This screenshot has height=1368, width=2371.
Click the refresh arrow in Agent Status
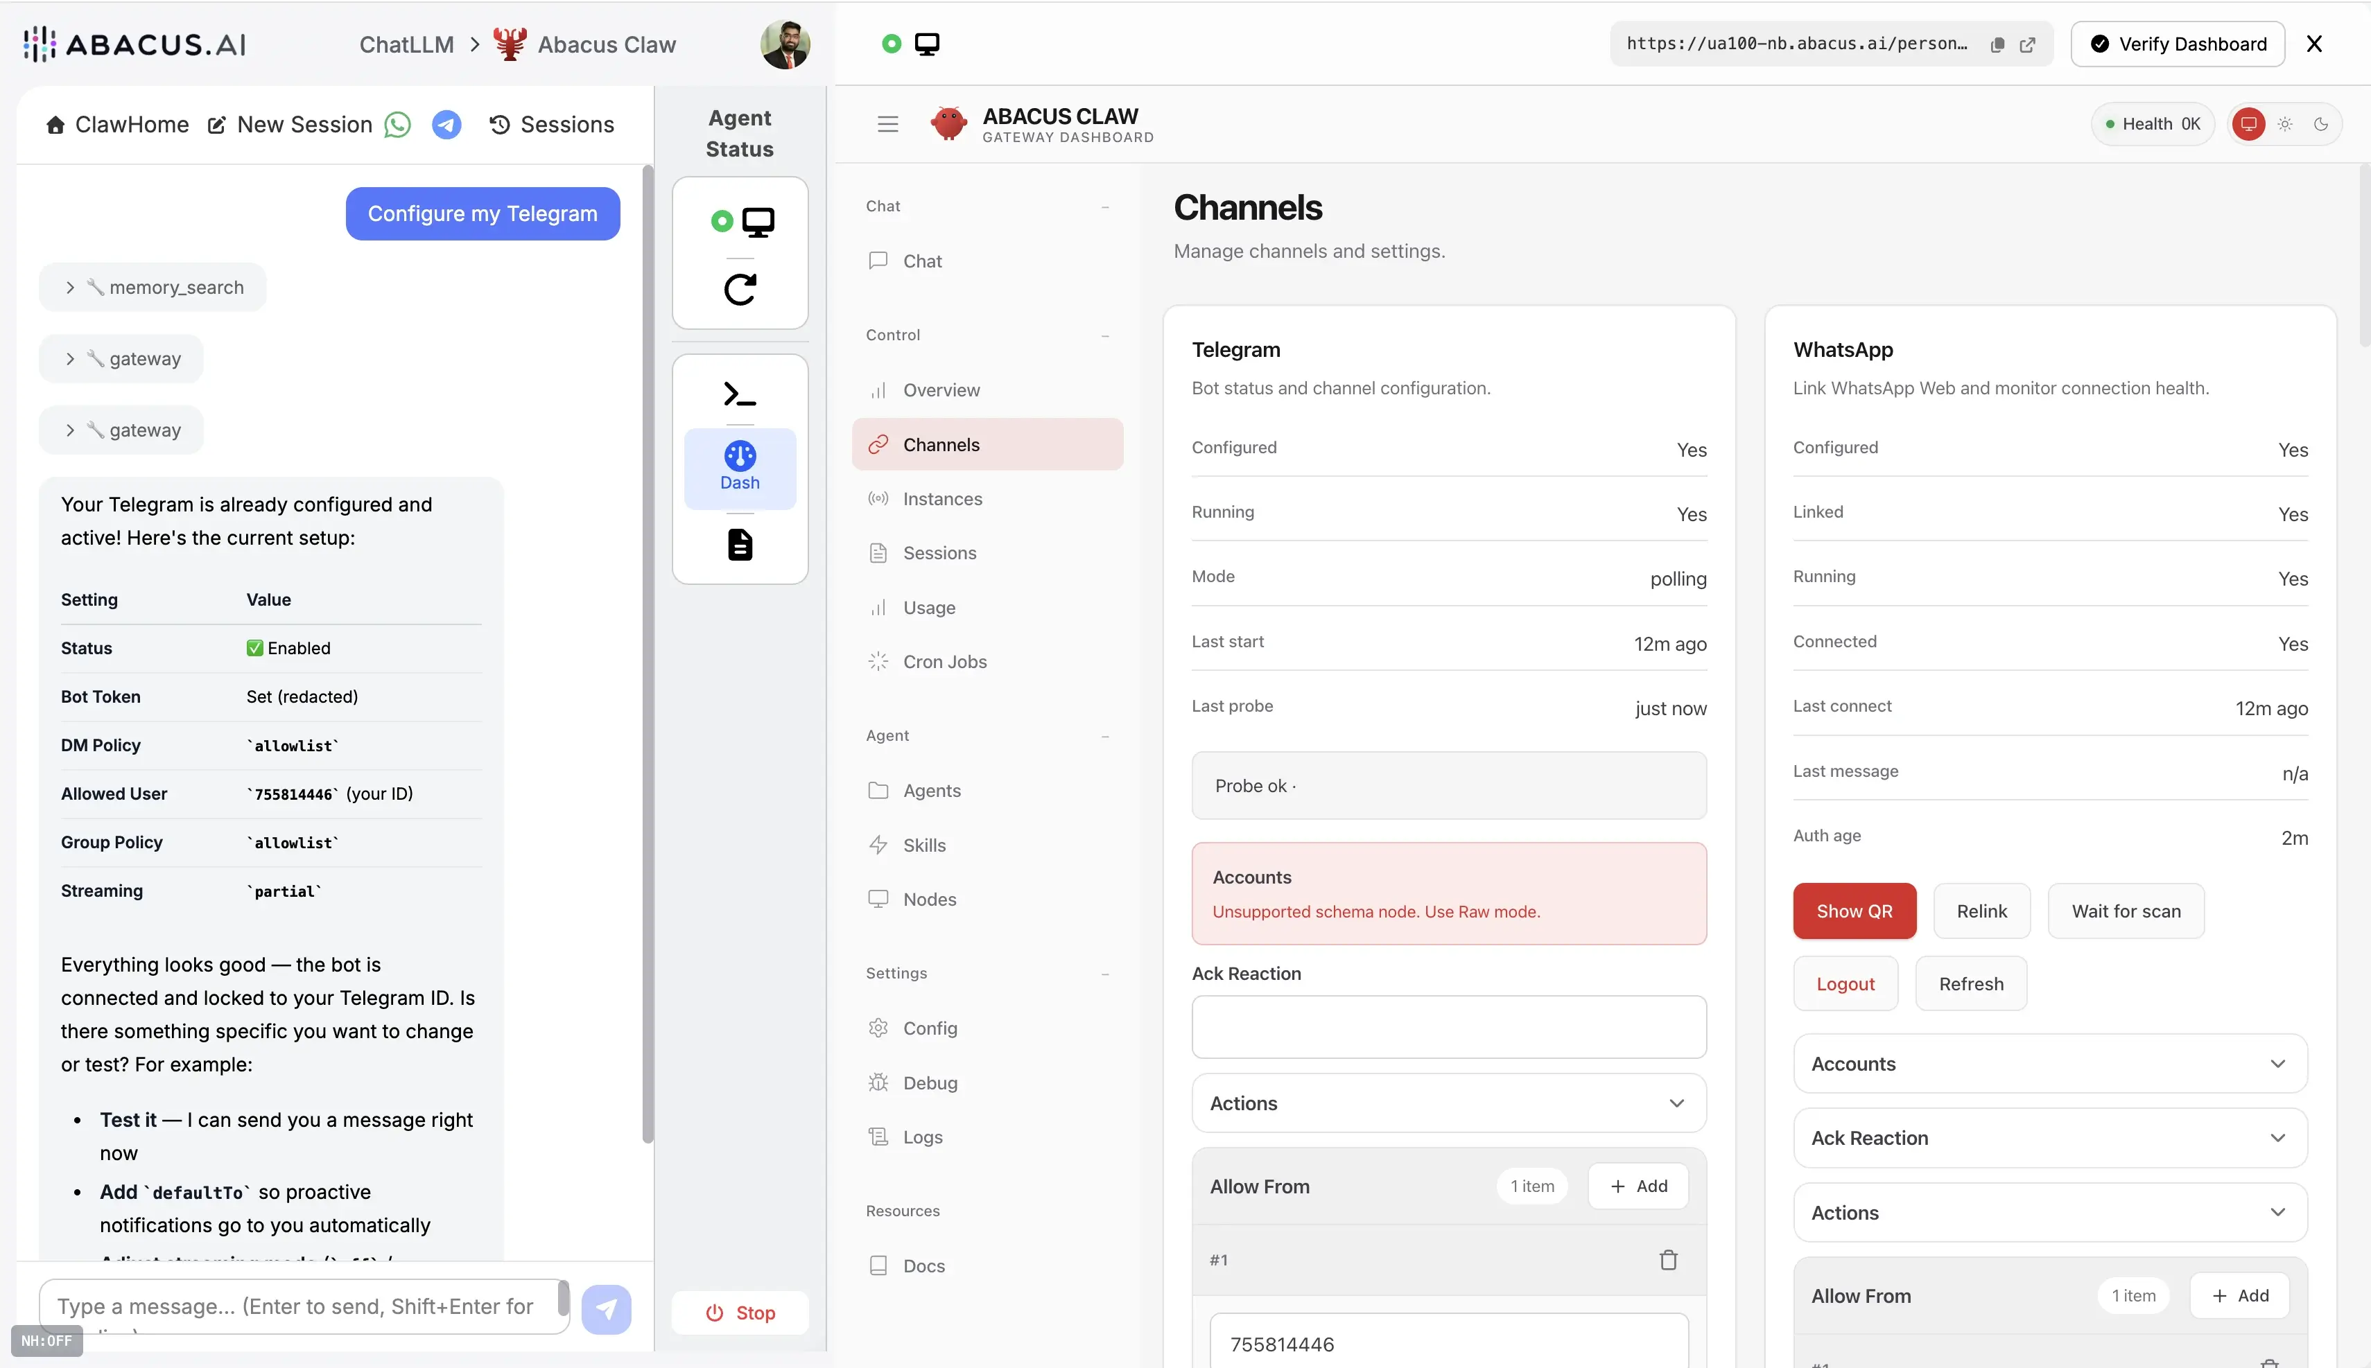click(x=740, y=290)
